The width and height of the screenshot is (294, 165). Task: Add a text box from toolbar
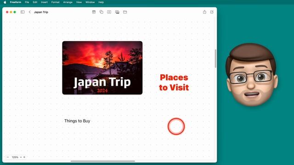pyautogui.click(x=109, y=12)
